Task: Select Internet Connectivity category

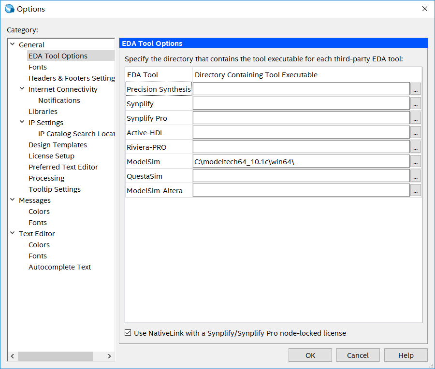Action: tap(63, 89)
